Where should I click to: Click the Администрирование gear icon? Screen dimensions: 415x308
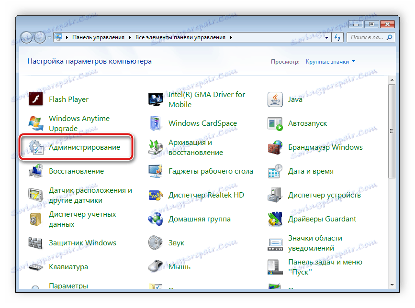click(36, 147)
